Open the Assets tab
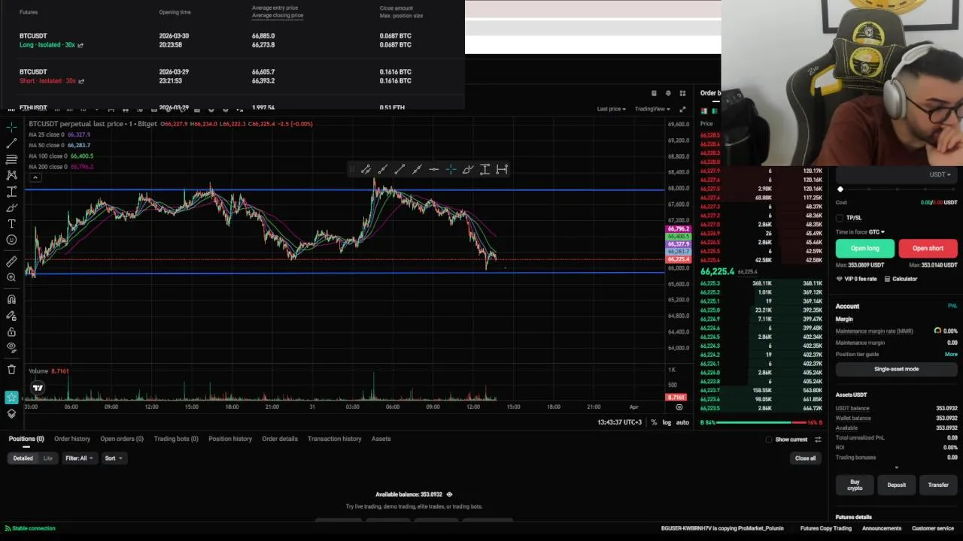963x541 pixels. (381, 439)
